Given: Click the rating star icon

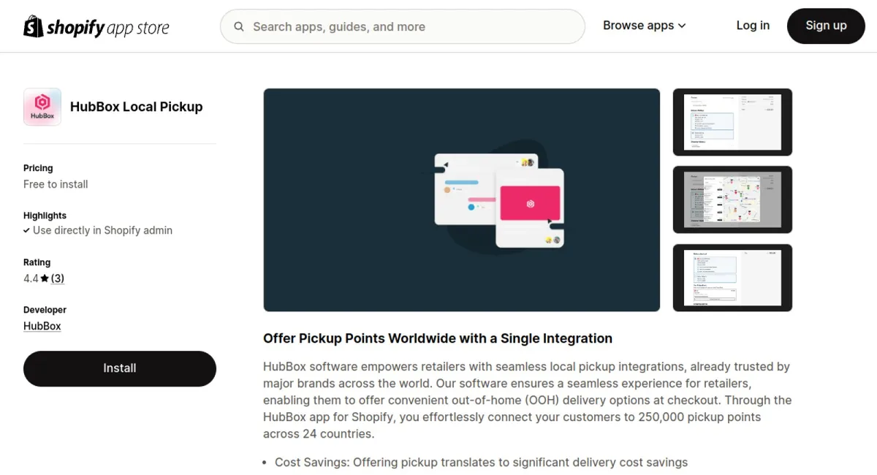Looking at the screenshot, I should coord(45,278).
